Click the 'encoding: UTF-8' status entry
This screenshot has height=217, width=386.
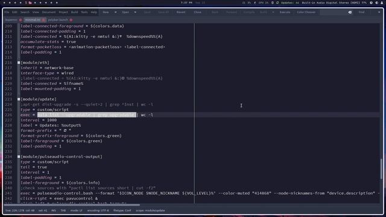(98, 210)
